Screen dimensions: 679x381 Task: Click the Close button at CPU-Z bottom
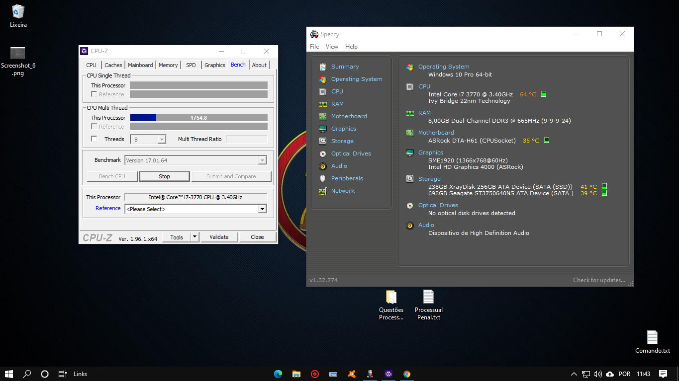tap(257, 237)
